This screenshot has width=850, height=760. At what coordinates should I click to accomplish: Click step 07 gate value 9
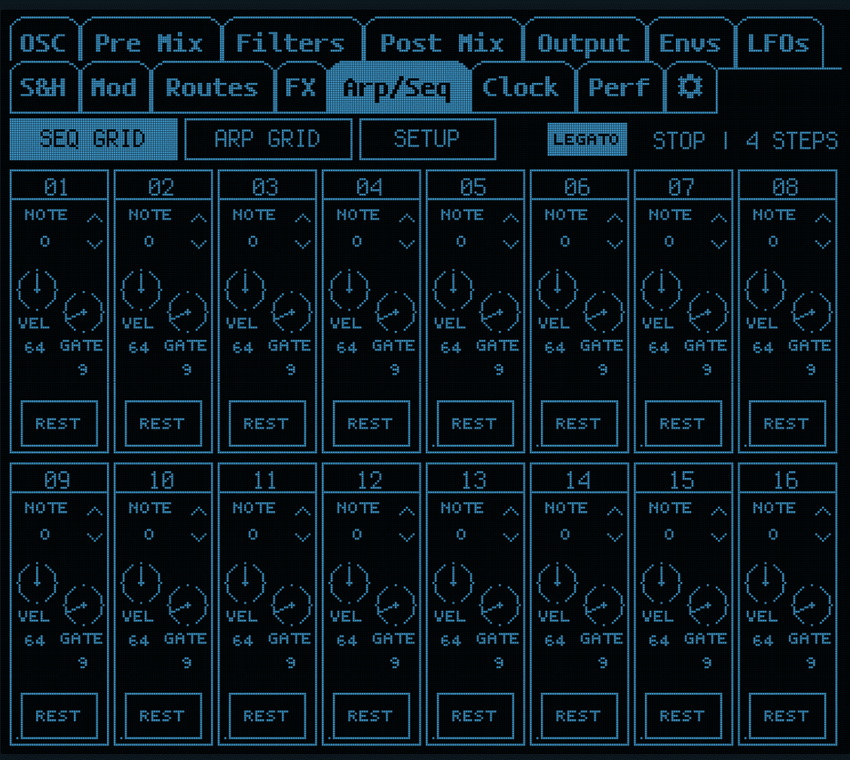coord(707,370)
